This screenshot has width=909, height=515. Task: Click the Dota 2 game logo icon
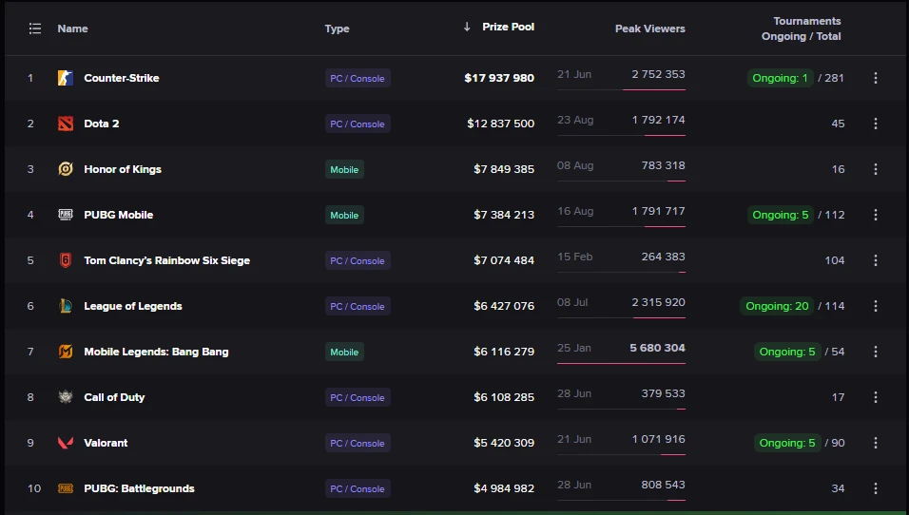66,124
